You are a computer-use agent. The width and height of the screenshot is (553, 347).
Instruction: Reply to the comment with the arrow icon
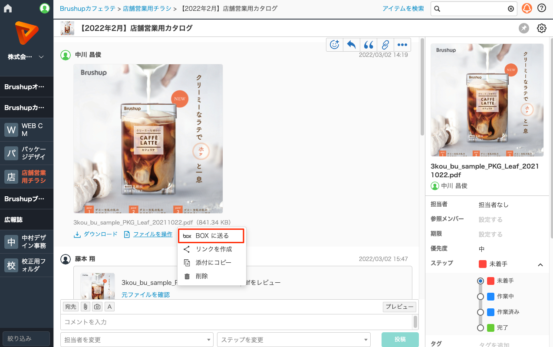[x=352, y=44]
